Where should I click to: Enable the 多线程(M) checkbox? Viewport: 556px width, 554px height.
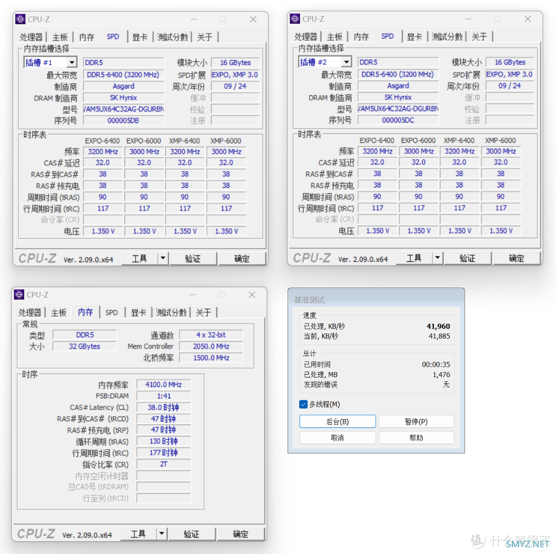pyautogui.click(x=303, y=404)
